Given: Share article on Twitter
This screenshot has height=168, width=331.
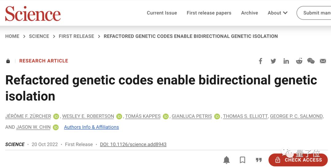Looking at the screenshot, I should coord(273,61).
